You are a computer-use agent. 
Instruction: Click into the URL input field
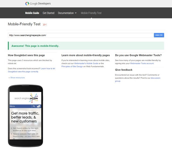[x=81, y=35]
